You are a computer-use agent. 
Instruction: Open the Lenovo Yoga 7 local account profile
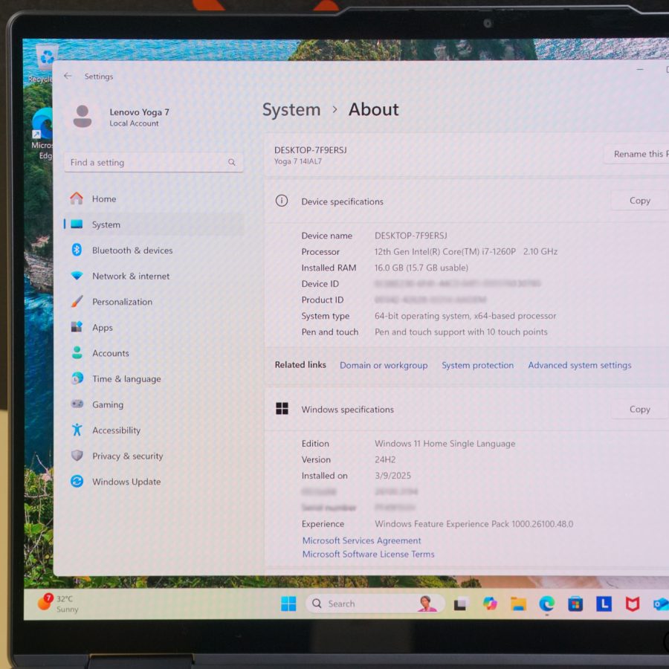click(x=121, y=117)
